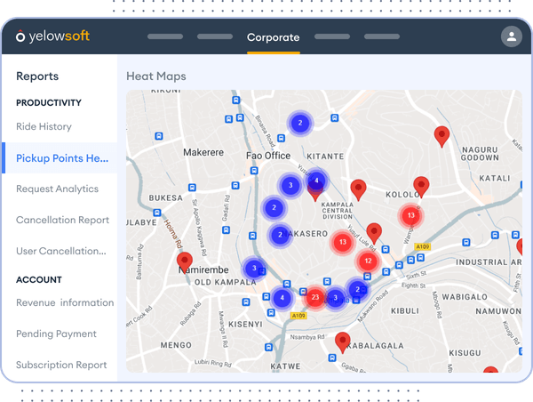Click the blue 2 cluster beside Nakasero label
Image resolution: width=533 pixels, height=402 pixels.
tap(280, 235)
